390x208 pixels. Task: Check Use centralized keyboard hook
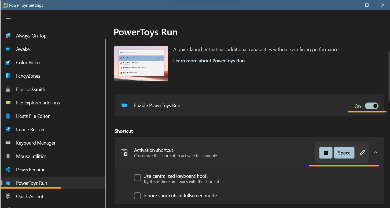137,177
